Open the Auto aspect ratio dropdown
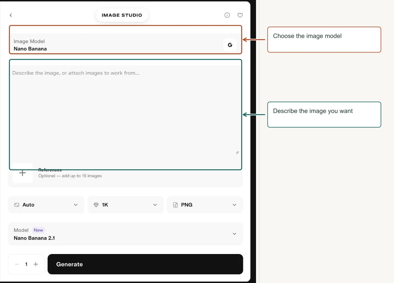Image resolution: width=394 pixels, height=283 pixels. (46, 205)
